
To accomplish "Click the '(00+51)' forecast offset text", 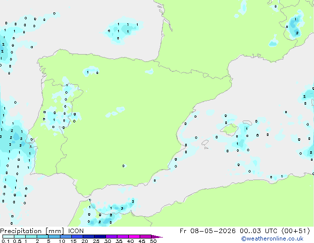I will [296, 231].
